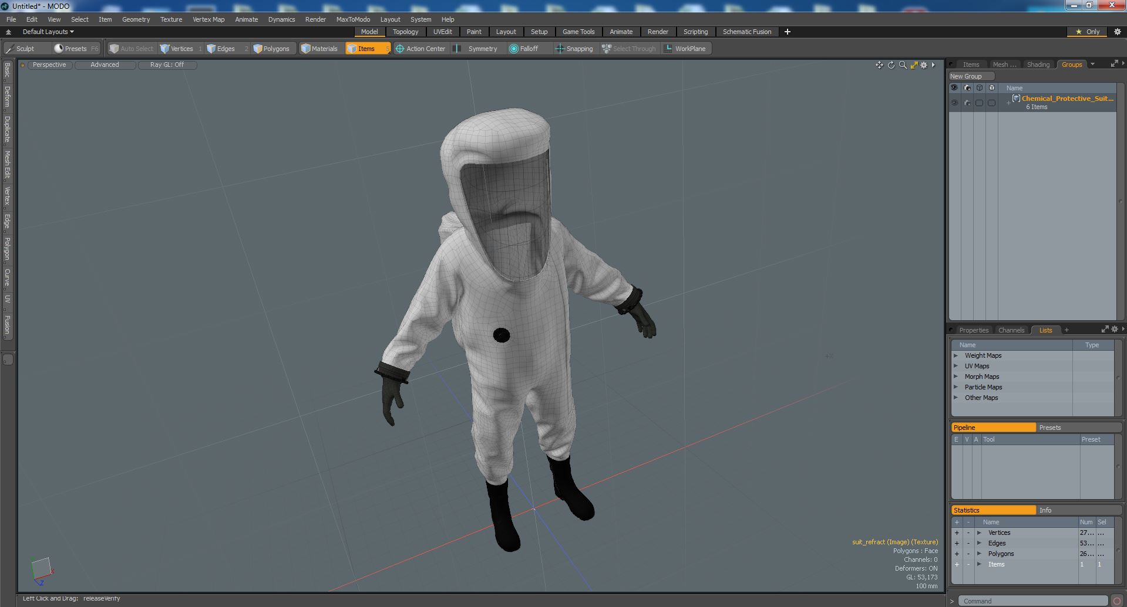Open the Default Layouts dropdown

pos(48,32)
